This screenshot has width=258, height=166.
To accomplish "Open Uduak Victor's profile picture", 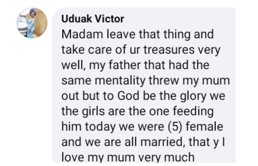I will [x=32, y=23].
